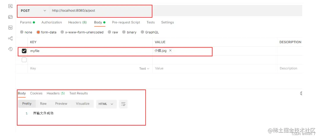The width and height of the screenshot is (320, 138).
Task: Open the response Body tab
Action: click(x=22, y=93)
